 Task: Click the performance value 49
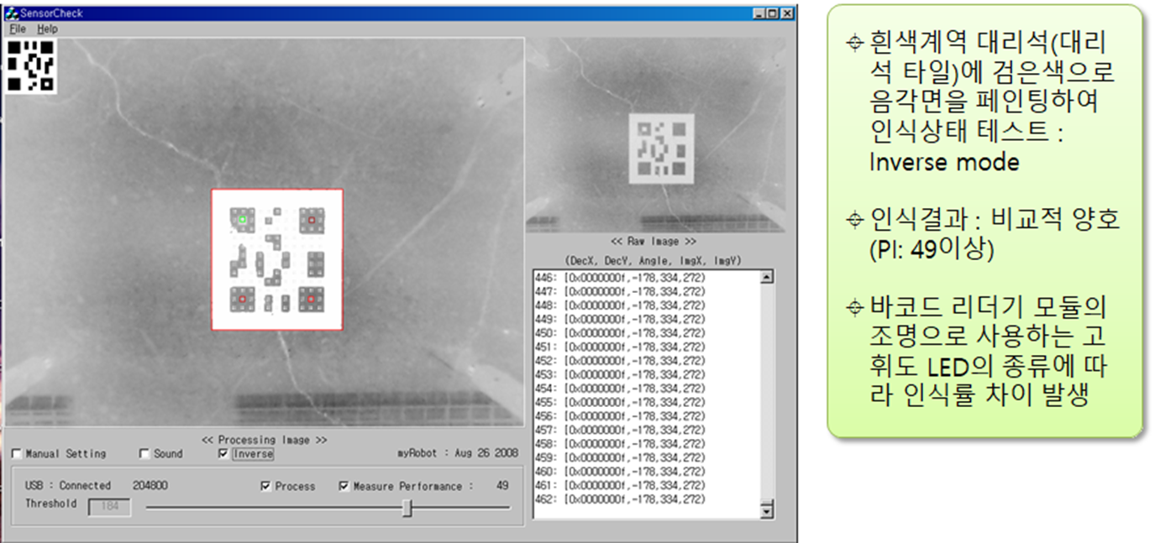tap(502, 486)
